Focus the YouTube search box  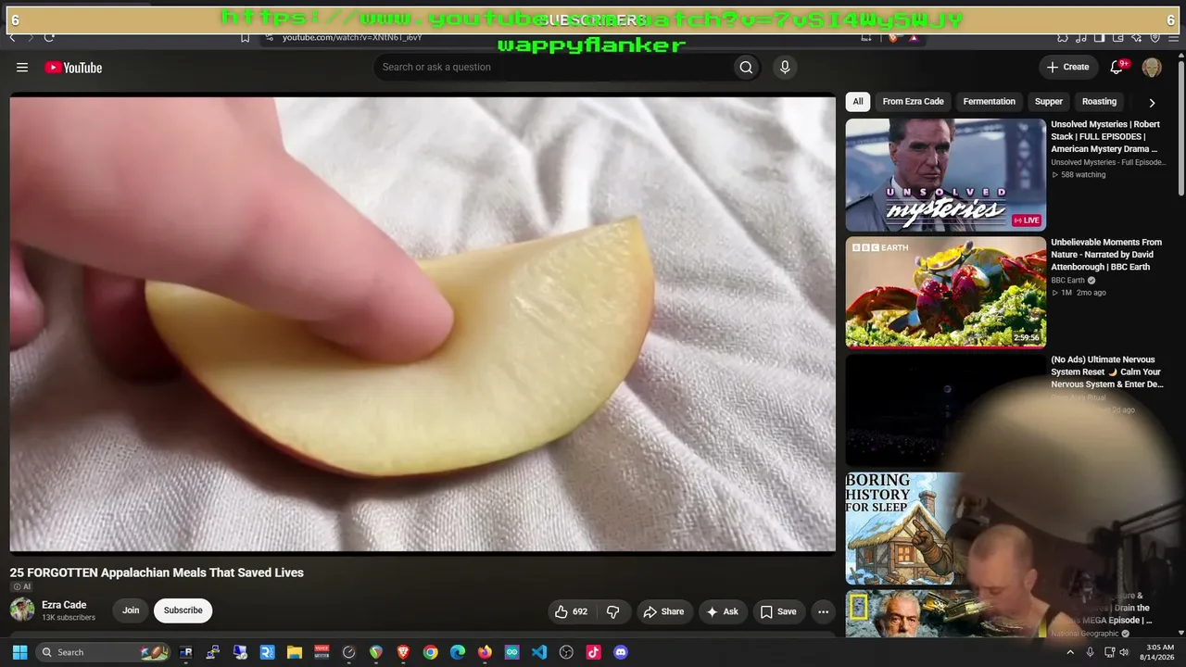pos(552,67)
